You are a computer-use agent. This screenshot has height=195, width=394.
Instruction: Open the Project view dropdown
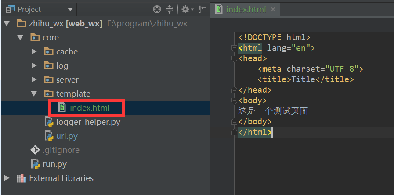point(70,10)
